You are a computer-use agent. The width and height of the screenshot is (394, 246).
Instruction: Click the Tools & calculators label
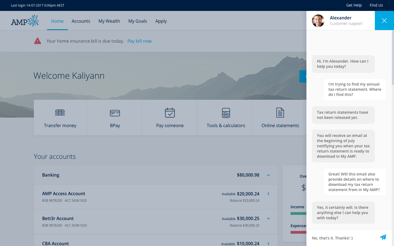(226, 125)
